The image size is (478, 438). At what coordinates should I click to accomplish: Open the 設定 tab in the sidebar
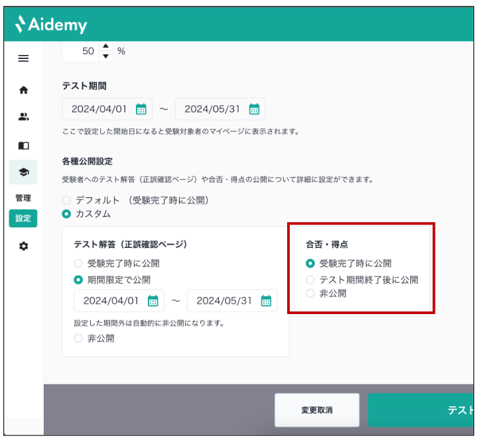coord(23,219)
